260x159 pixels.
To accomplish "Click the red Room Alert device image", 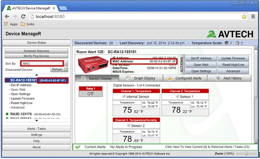I will point(93,65).
